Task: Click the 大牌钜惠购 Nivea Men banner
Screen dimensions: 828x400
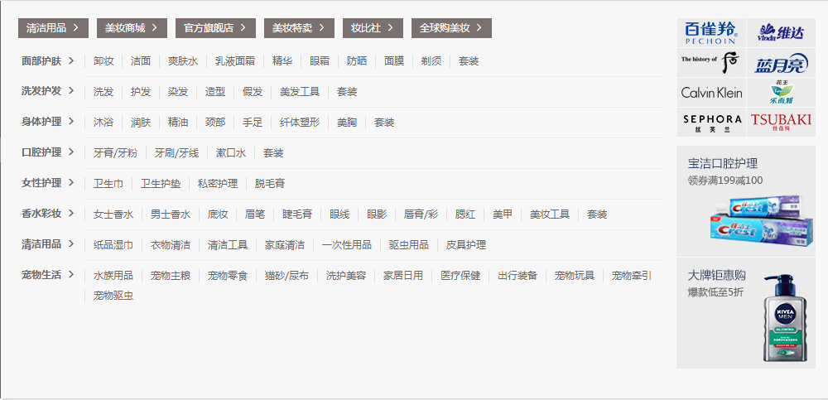Action: point(745,313)
